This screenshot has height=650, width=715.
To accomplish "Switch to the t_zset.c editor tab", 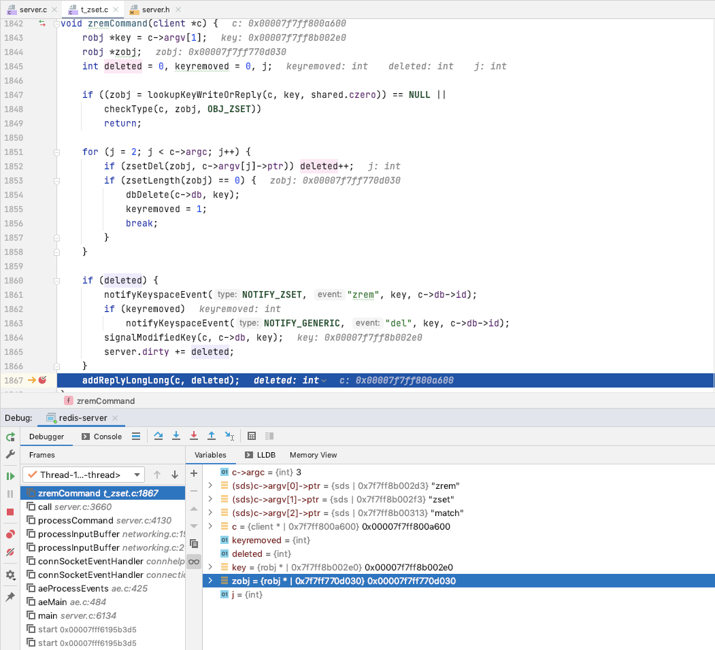I will coord(95,10).
